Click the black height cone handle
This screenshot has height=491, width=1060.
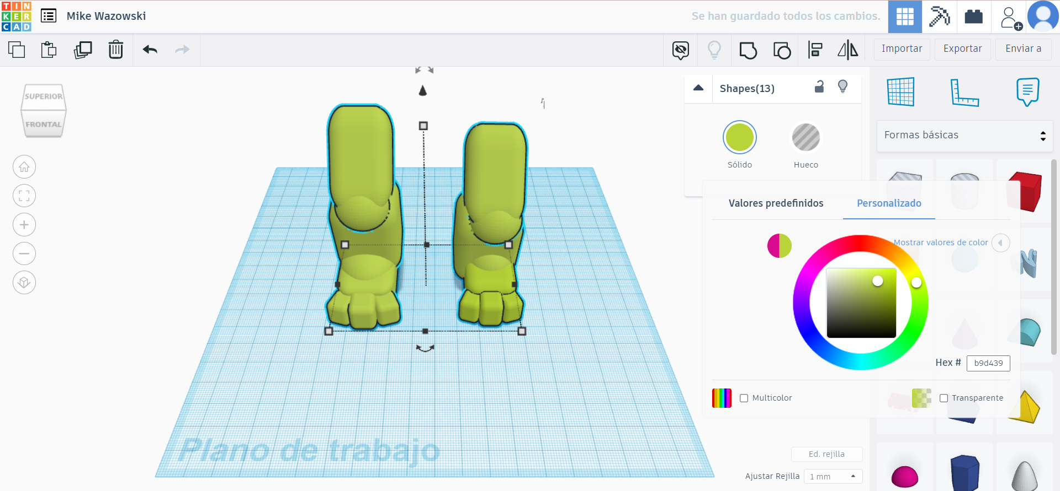click(423, 90)
